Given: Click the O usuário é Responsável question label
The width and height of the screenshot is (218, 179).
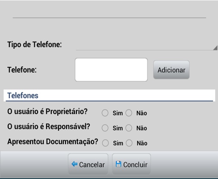Looking at the screenshot, I should pos(49,127).
